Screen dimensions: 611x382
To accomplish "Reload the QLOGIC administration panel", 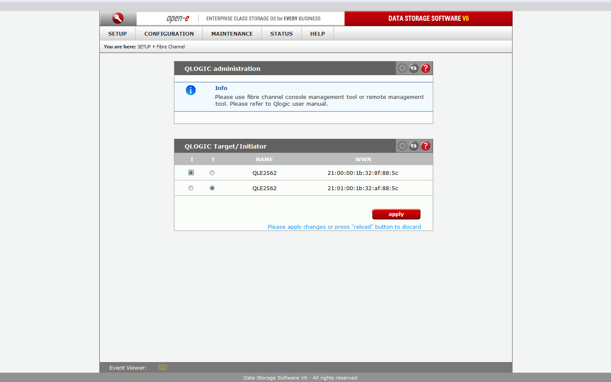I will (414, 68).
